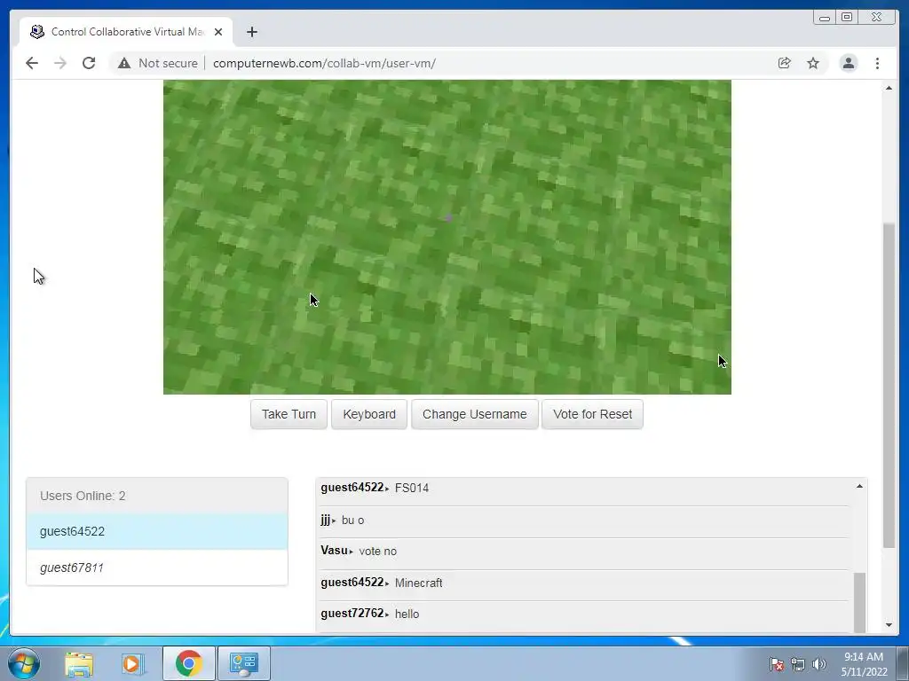909x681 pixels.
Task: Select the Control Collaborative Virtual Machine tab
Action: point(126,32)
